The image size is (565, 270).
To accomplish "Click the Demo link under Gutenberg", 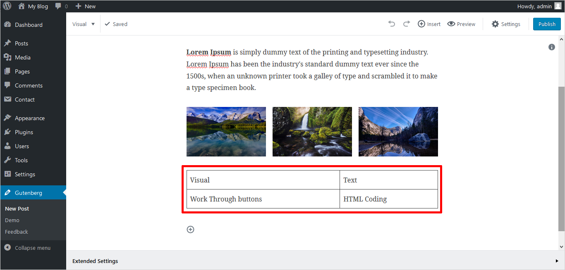I will pyautogui.click(x=12, y=220).
